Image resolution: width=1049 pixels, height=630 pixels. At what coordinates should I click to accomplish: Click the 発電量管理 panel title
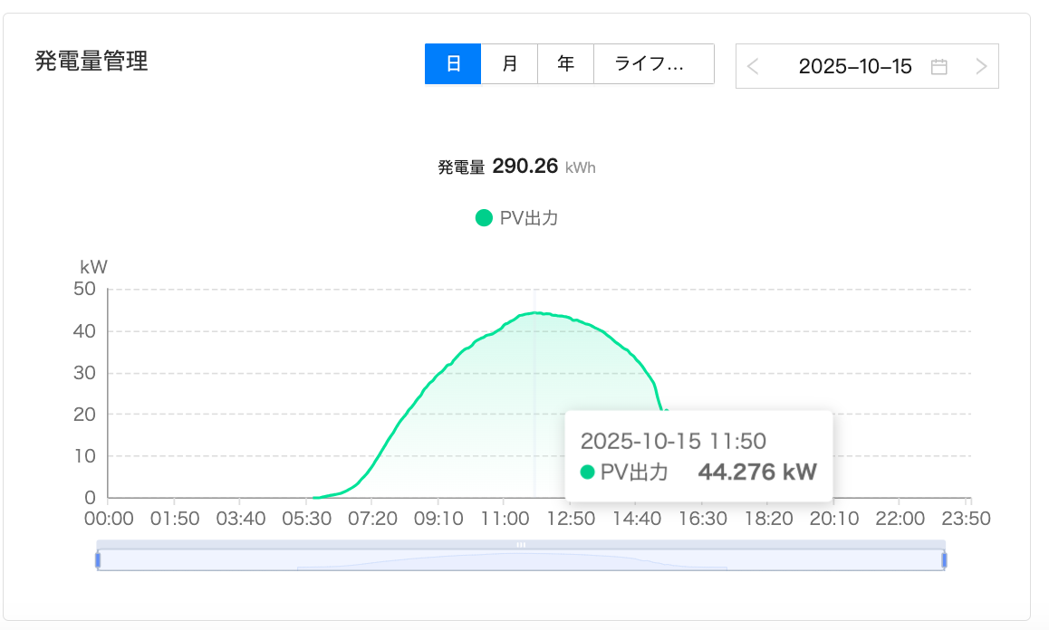click(x=91, y=62)
